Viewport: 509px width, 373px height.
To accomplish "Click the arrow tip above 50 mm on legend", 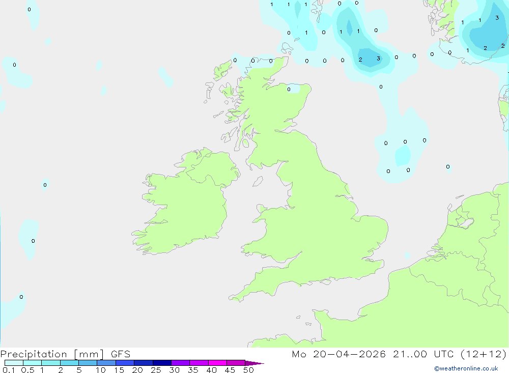I will tap(254, 363).
